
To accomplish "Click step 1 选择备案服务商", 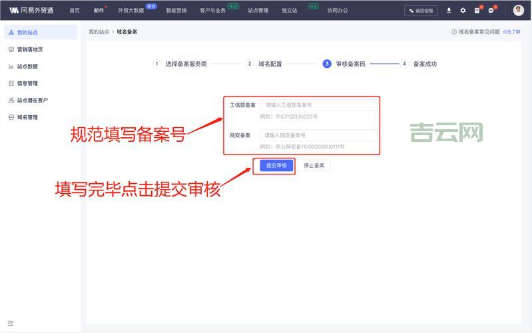I will point(180,64).
